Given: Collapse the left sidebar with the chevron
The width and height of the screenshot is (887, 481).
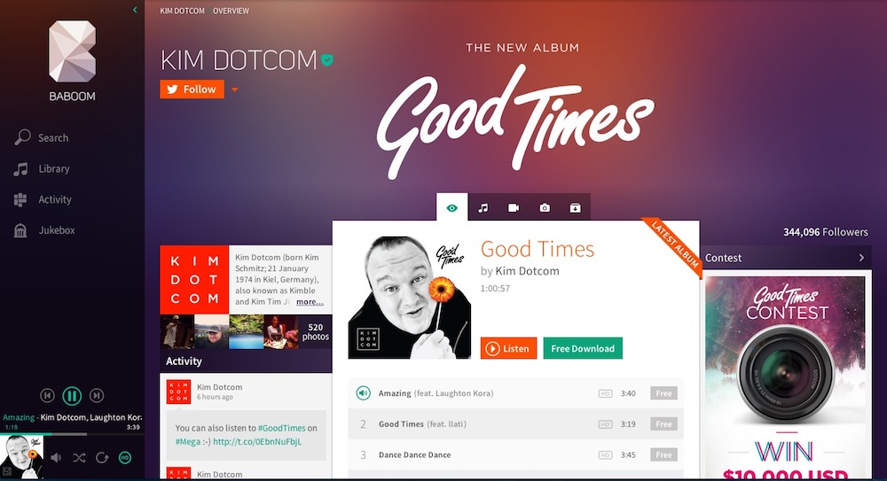Looking at the screenshot, I should pyautogui.click(x=135, y=10).
